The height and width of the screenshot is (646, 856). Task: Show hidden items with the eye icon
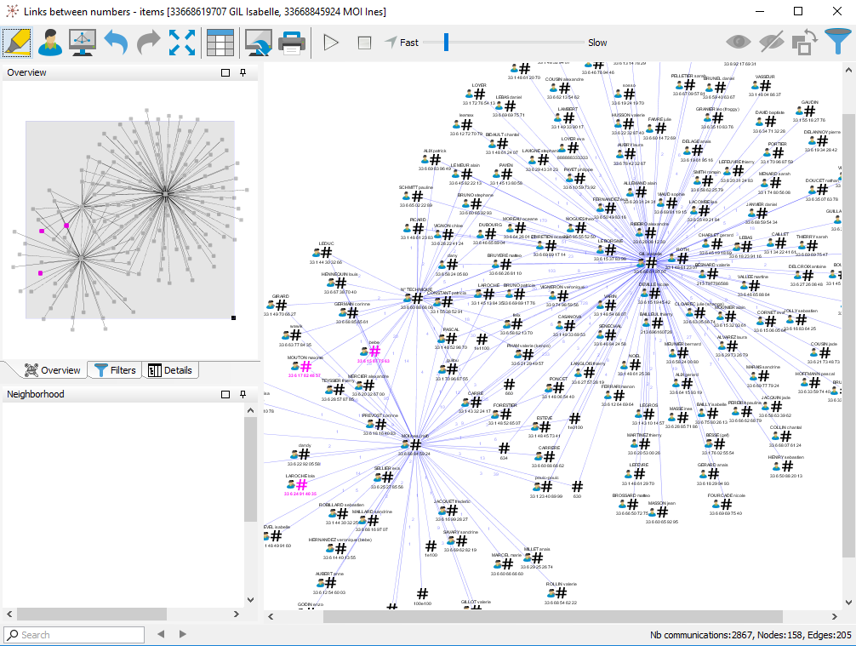pos(738,42)
